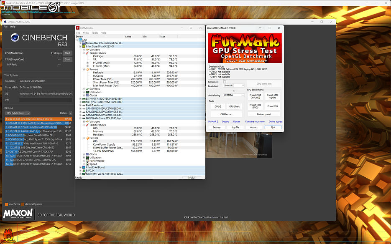This screenshot has width=391, height=244.
Task: Click the FurMark GPU Stress Test banner
Action: [x=245, y=48]
